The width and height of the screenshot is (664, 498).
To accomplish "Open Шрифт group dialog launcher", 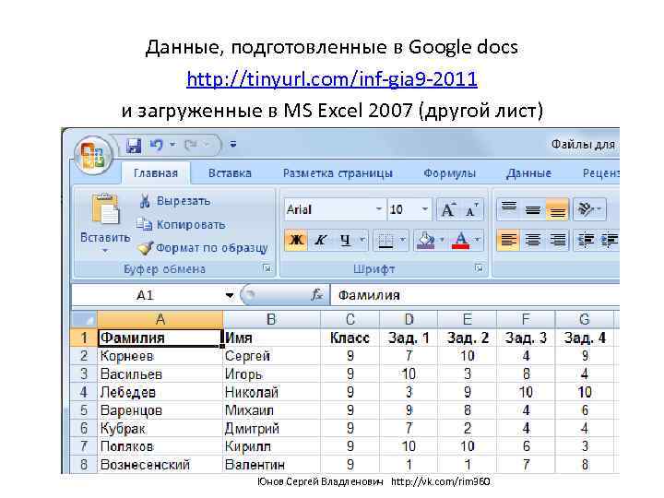I will (x=479, y=267).
